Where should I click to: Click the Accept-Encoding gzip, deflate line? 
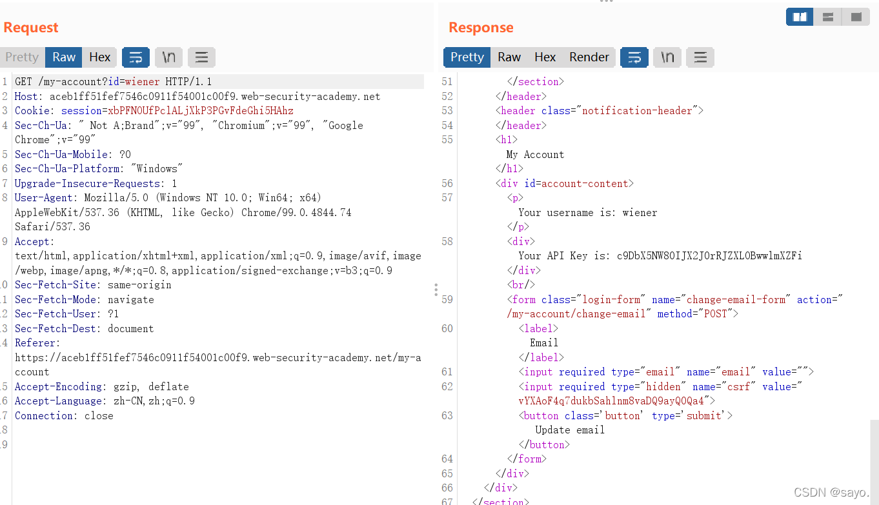102,387
